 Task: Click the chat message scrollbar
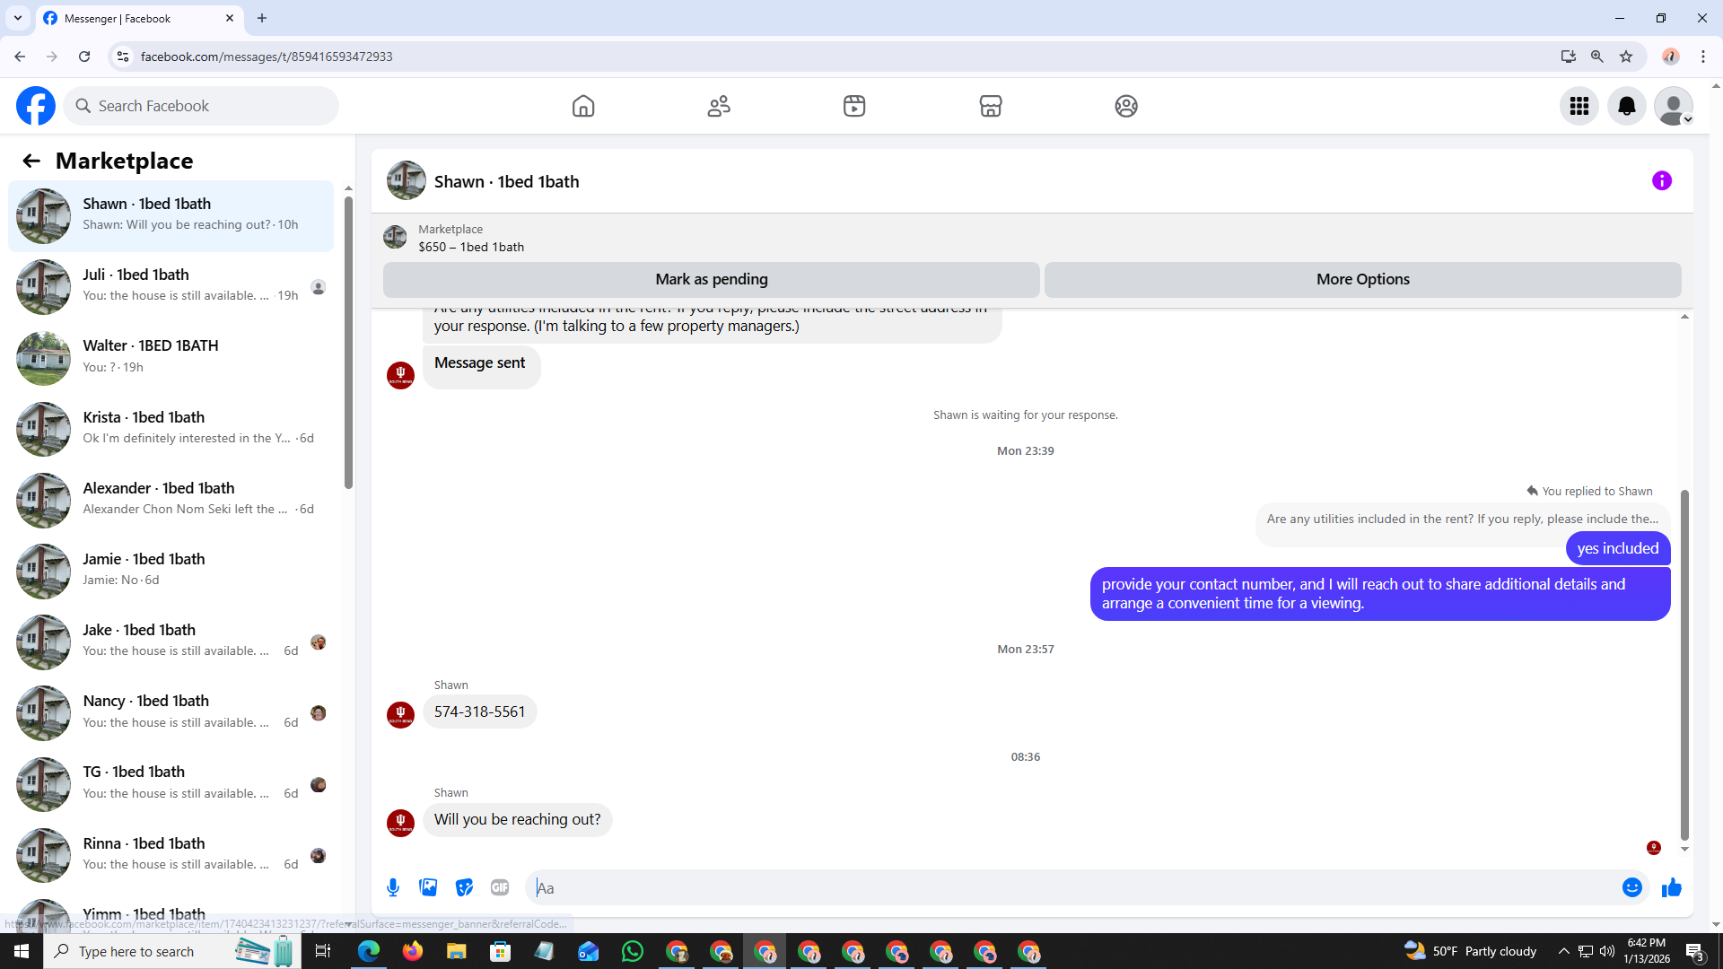click(1684, 664)
